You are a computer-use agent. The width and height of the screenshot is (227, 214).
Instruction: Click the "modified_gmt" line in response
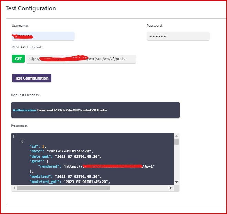tap(70, 182)
